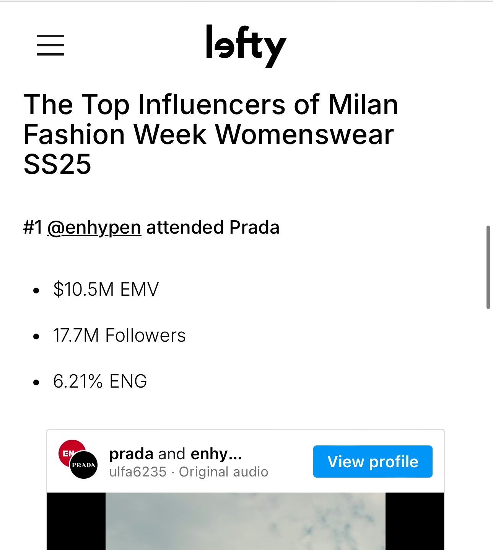Click the Milan Fashion Week article heading

coord(211,134)
